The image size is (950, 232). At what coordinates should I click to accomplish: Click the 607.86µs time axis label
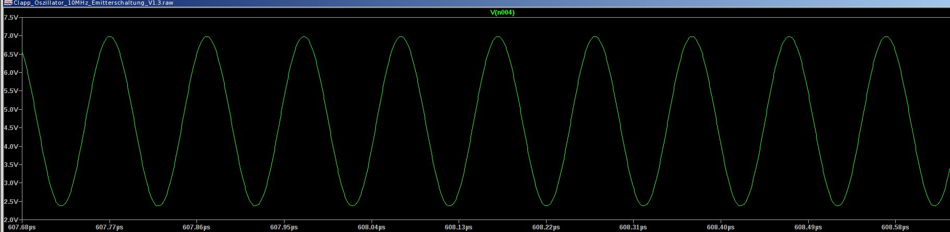(x=196, y=227)
